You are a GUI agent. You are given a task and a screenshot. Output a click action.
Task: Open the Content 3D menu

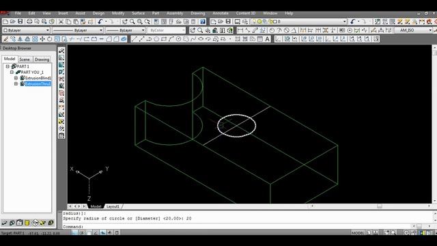point(246,13)
